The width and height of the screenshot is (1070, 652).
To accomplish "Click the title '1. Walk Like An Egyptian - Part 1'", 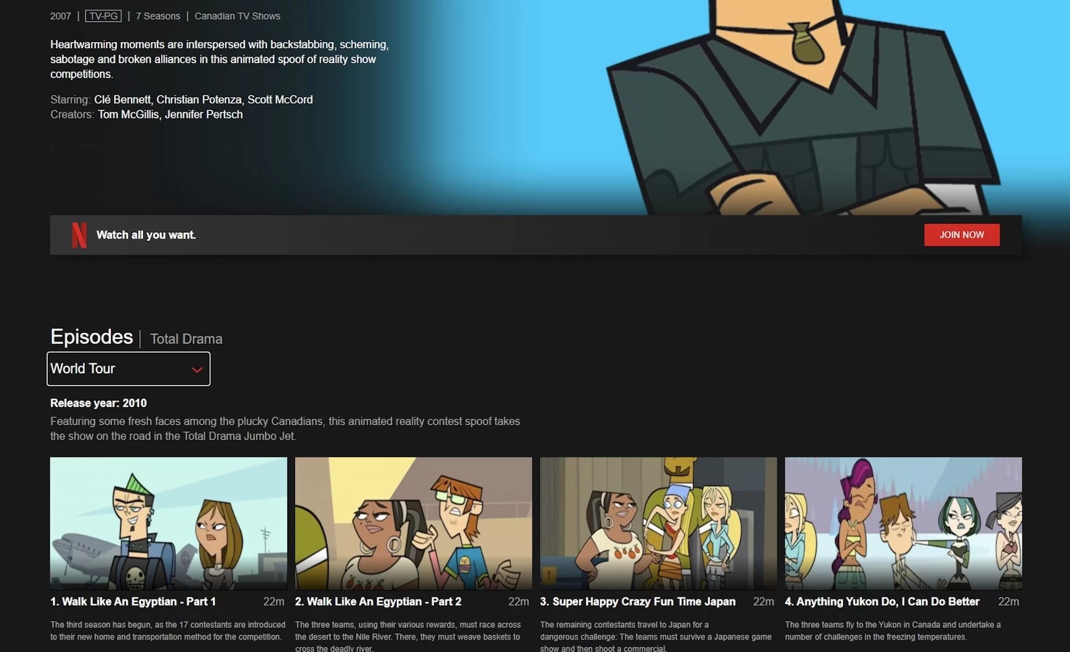I will [x=133, y=602].
